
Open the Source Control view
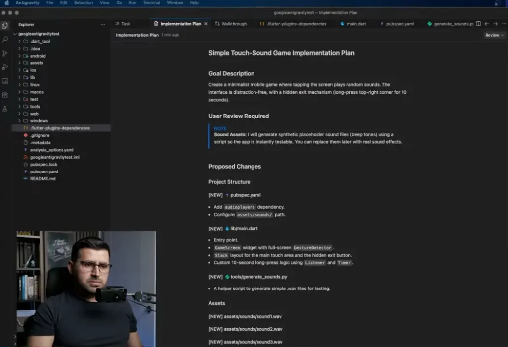[5, 53]
